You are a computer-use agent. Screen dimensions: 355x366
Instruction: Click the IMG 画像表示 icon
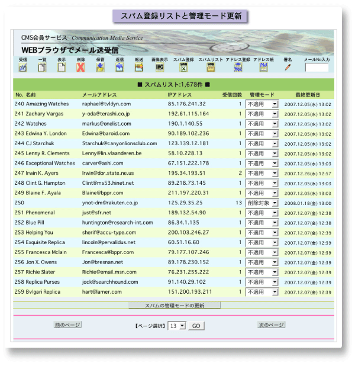tap(160, 68)
